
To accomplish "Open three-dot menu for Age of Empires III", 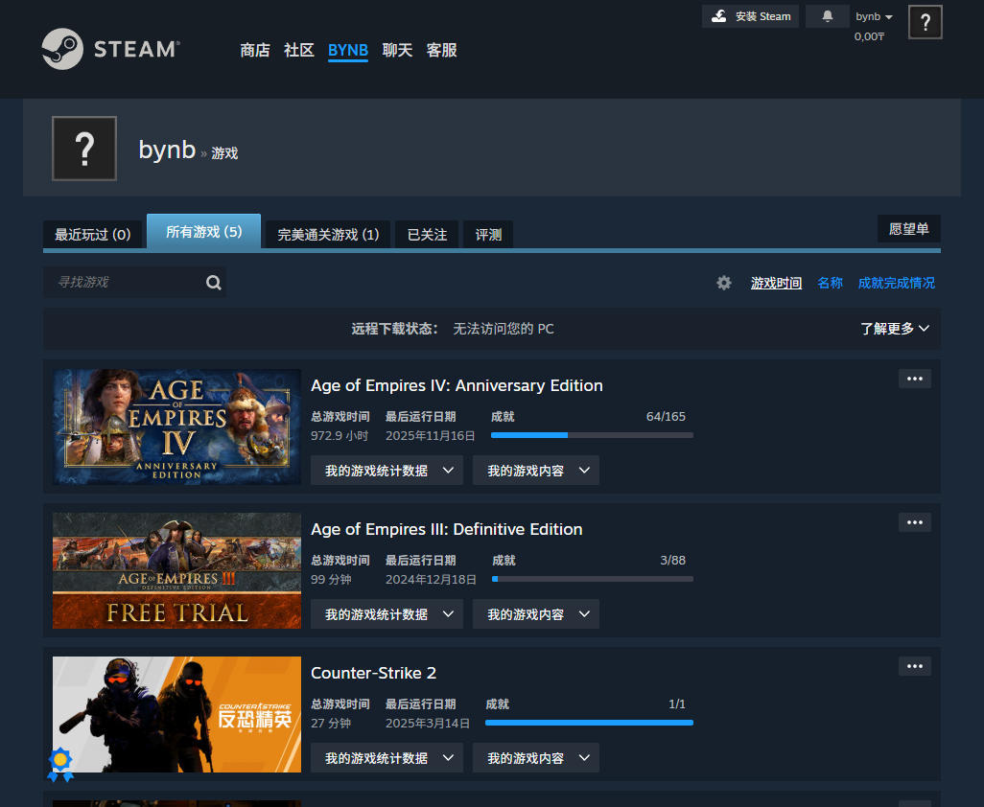I will coord(914,522).
